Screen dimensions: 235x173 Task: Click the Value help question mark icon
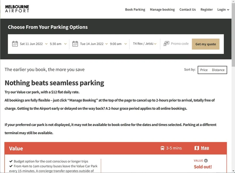[206, 161]
